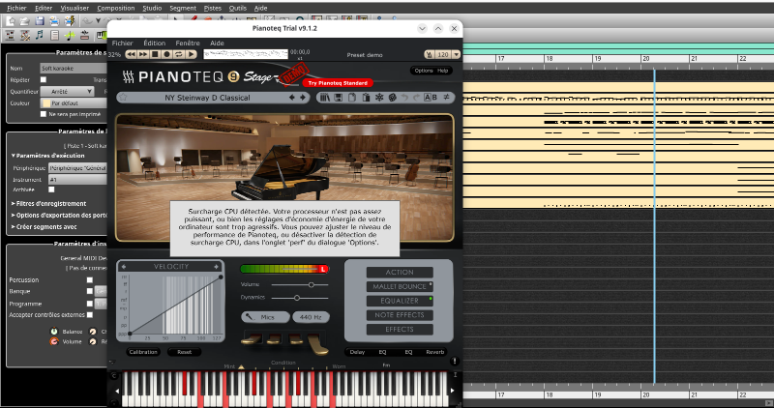The width and height of the screenshot is (774, 408).
Task: Go to next preset with right arrow
Action: pos(303,98)
